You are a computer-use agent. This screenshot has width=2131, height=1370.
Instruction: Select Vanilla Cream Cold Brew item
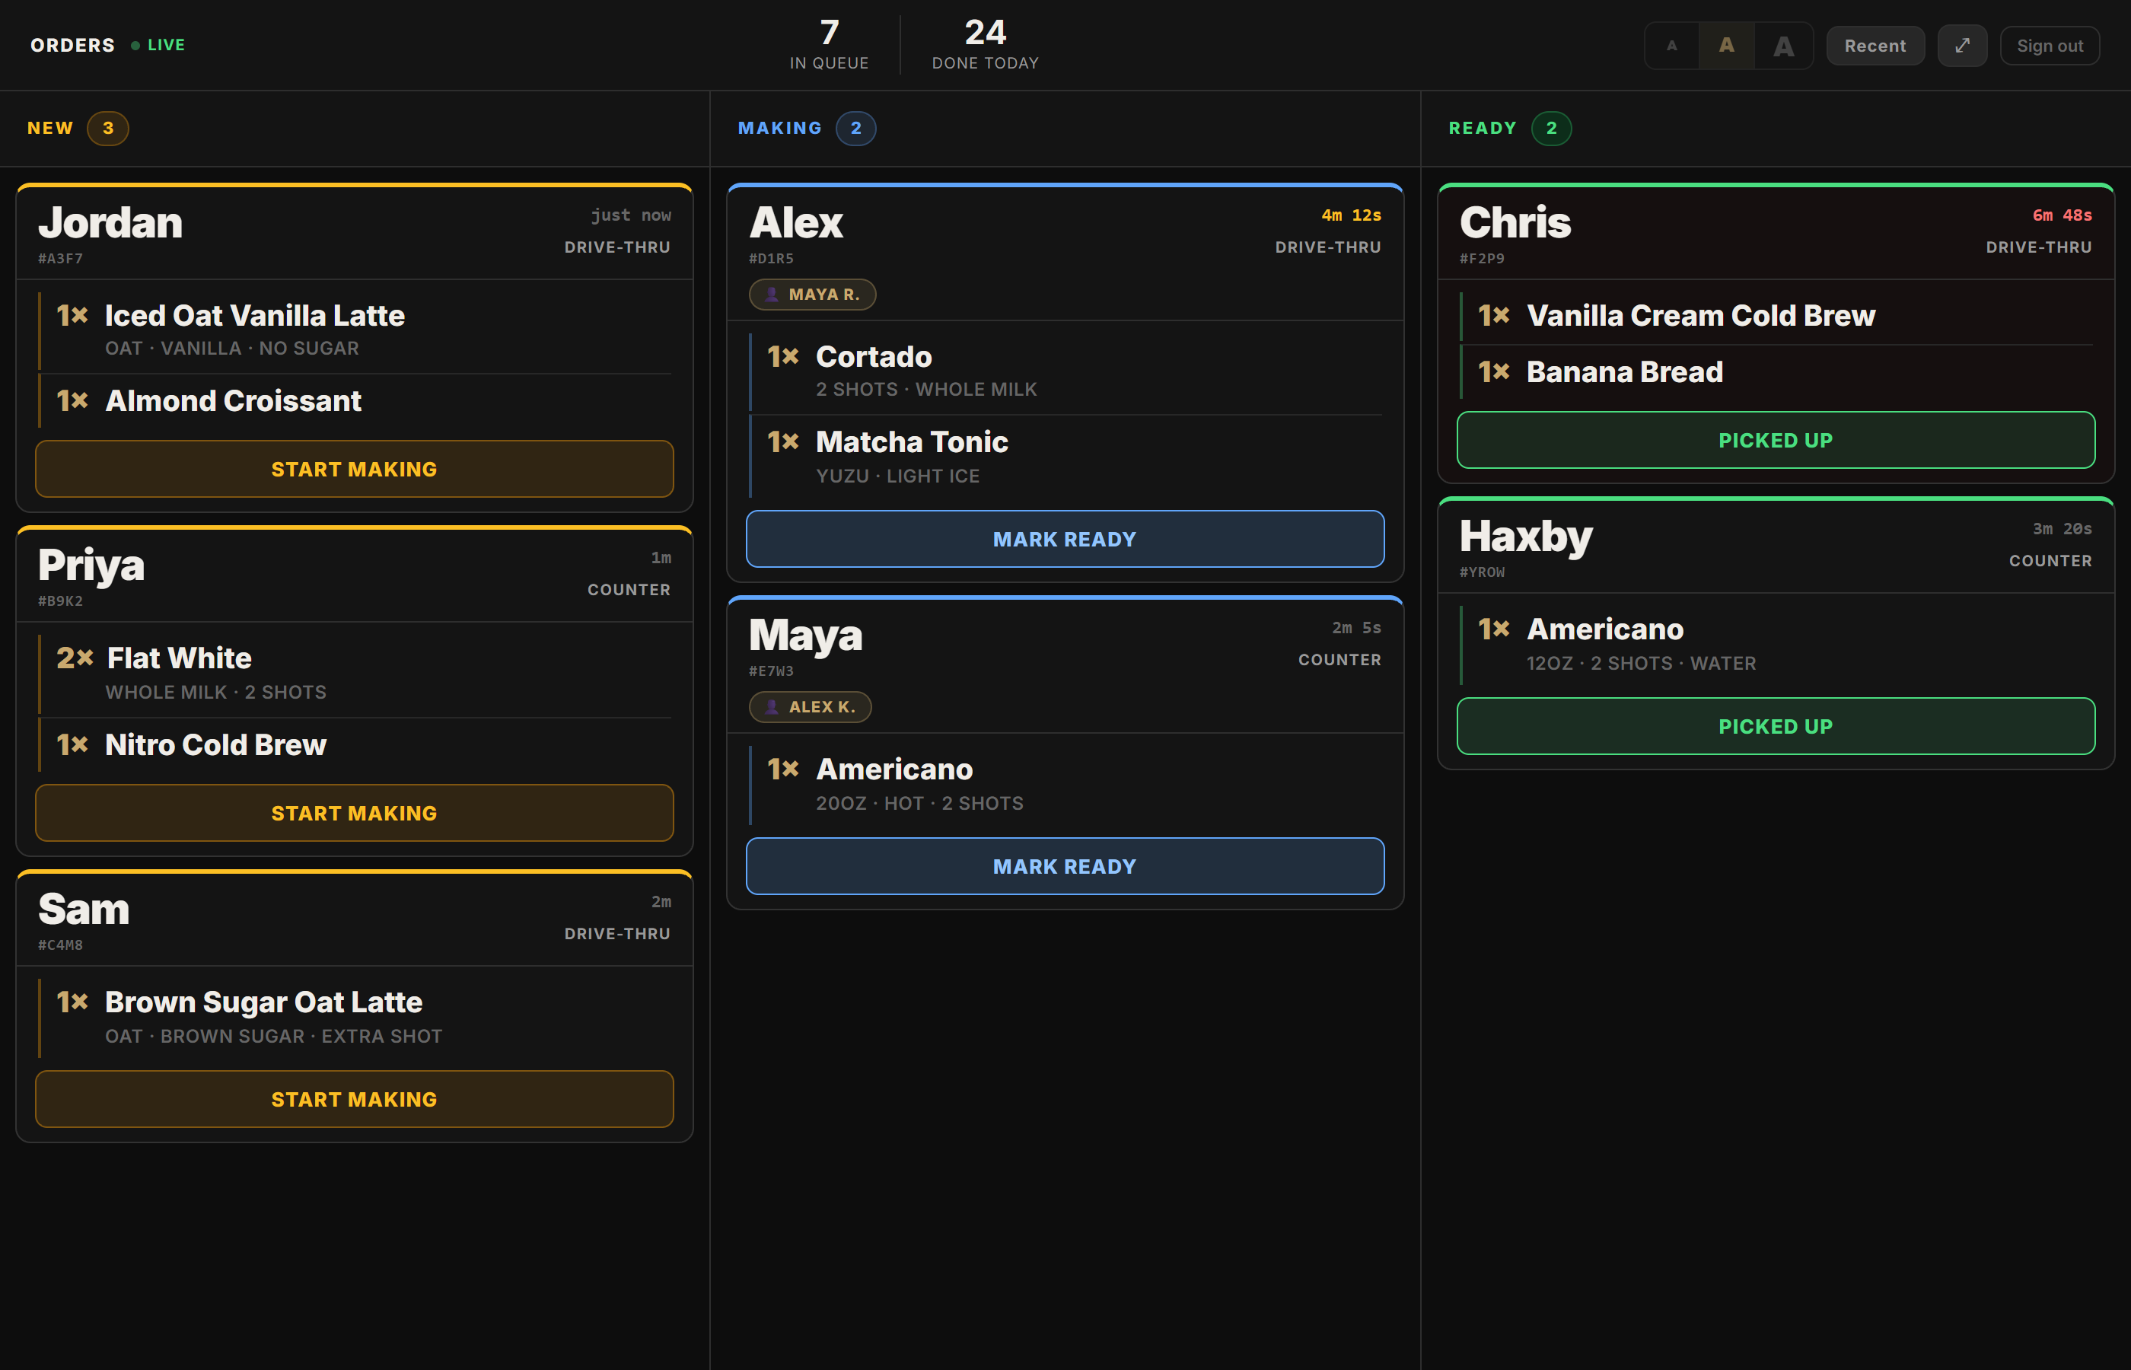coord(1776,316)
